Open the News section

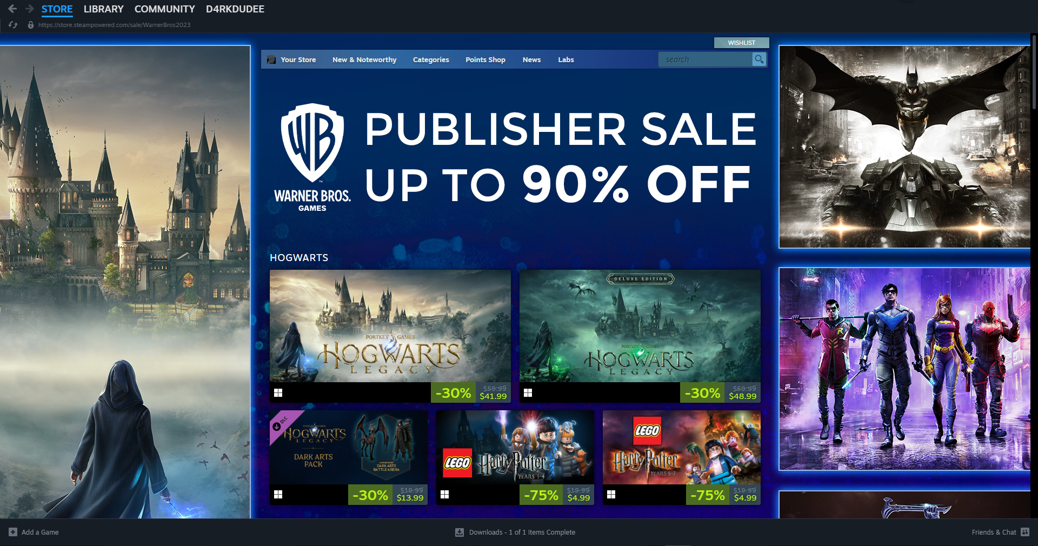click(531, 59)
